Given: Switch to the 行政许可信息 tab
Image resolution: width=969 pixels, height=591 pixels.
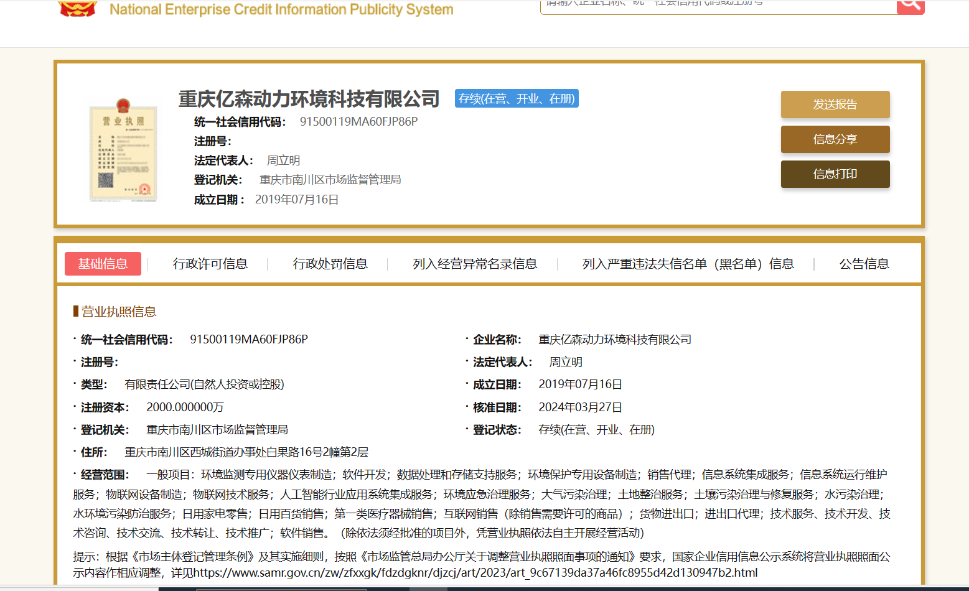Looking at the screenshot, I should tap(210, 264).
